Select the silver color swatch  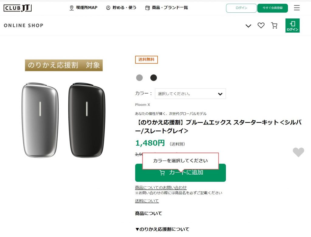click(x=139, y=78)
